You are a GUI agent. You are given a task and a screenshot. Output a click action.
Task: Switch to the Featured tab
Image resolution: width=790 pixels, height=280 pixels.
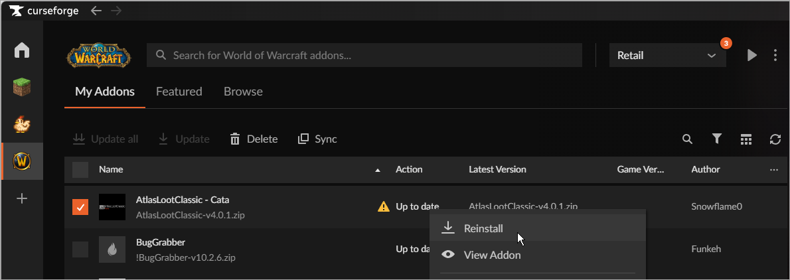(x=179, y=92)
